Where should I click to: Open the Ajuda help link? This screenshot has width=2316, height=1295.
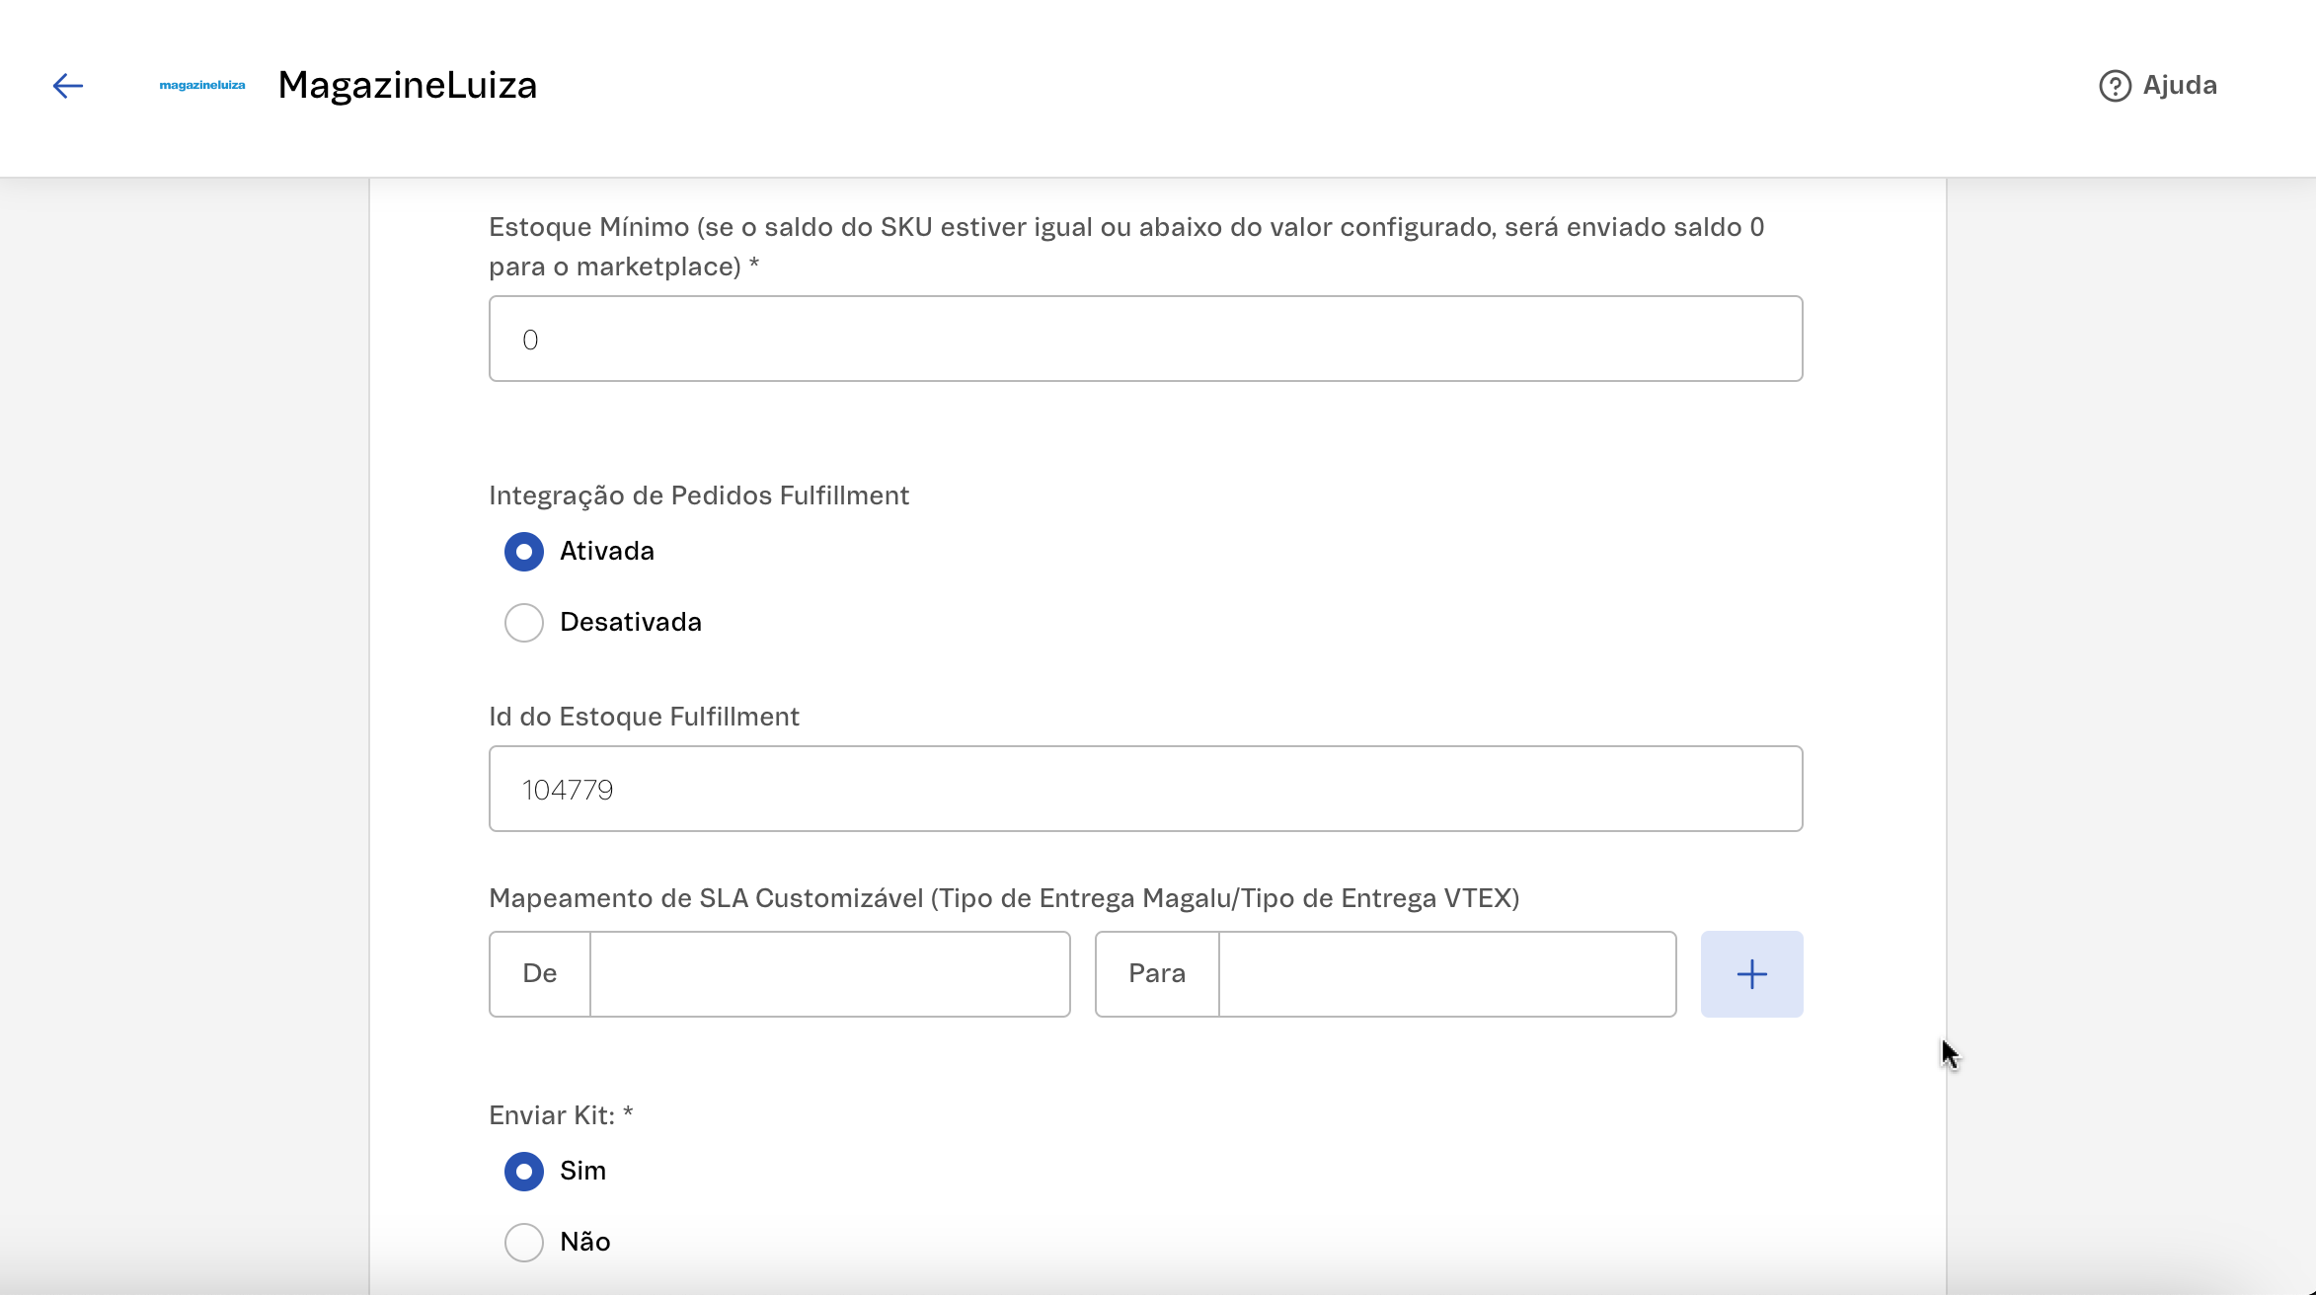coord(2179,86)
